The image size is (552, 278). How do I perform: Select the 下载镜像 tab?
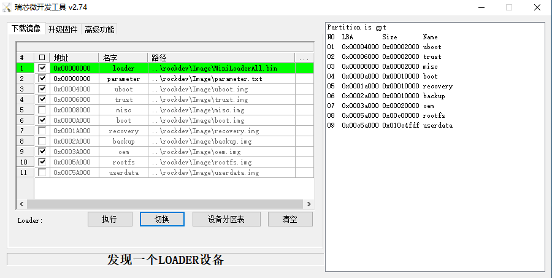26,29
